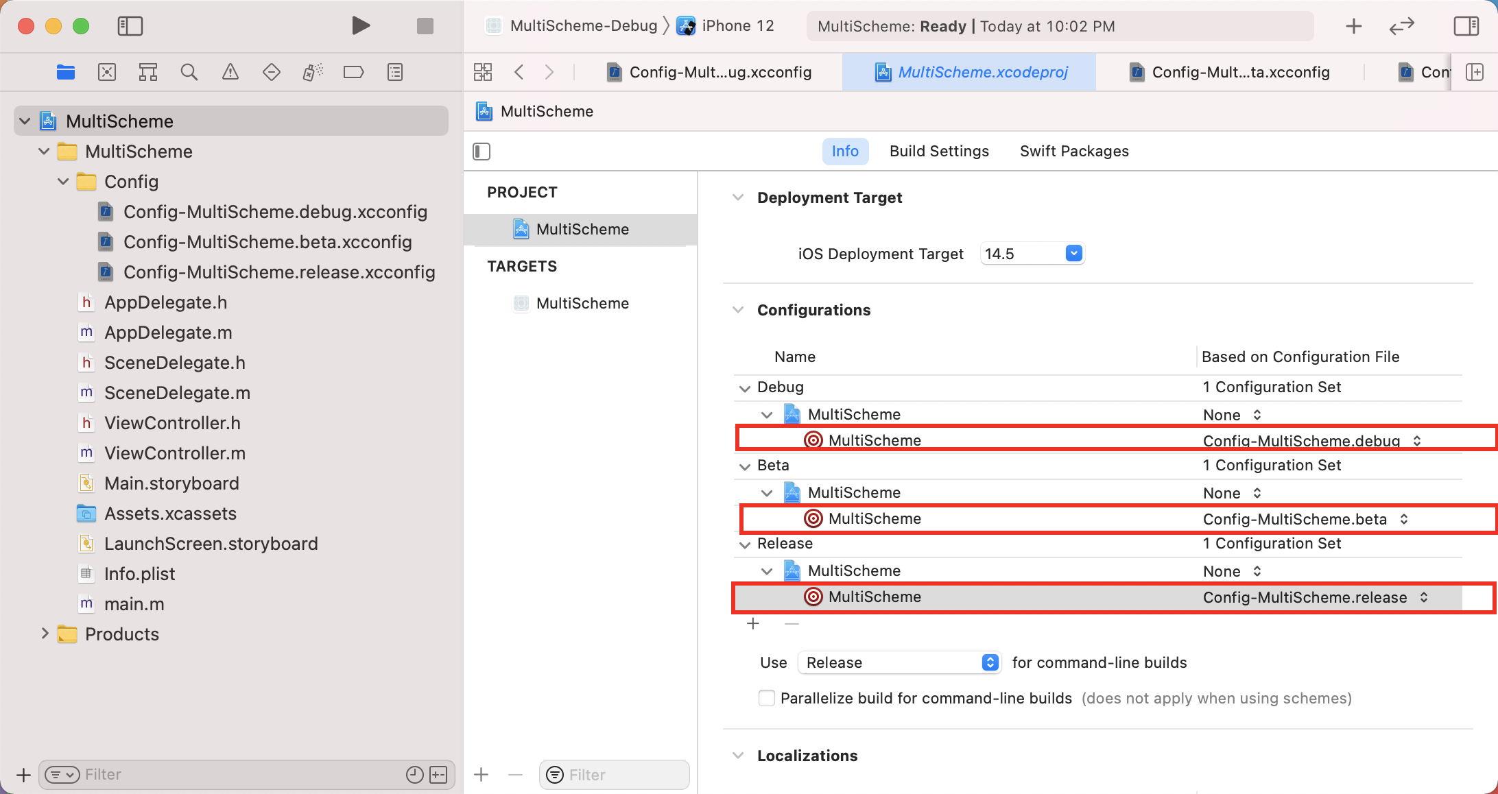Expand the Products folder
The width and height of the screenshot is (1498, 794).
click(x=45, y=634)
